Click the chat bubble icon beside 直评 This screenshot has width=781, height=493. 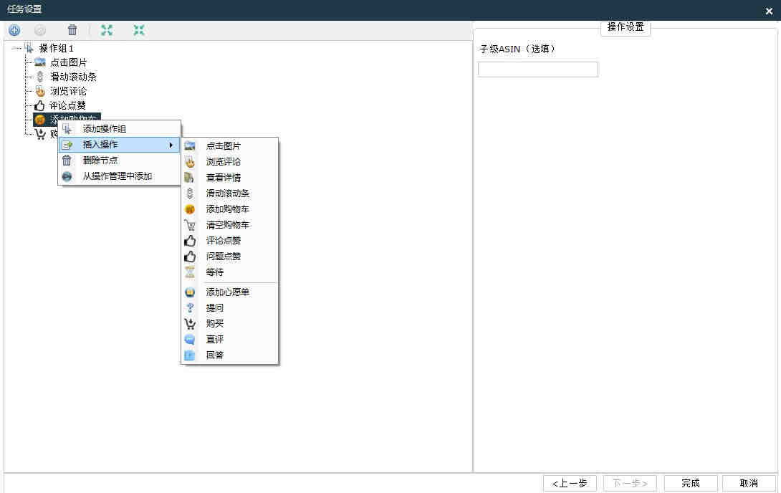pos(190,340)
